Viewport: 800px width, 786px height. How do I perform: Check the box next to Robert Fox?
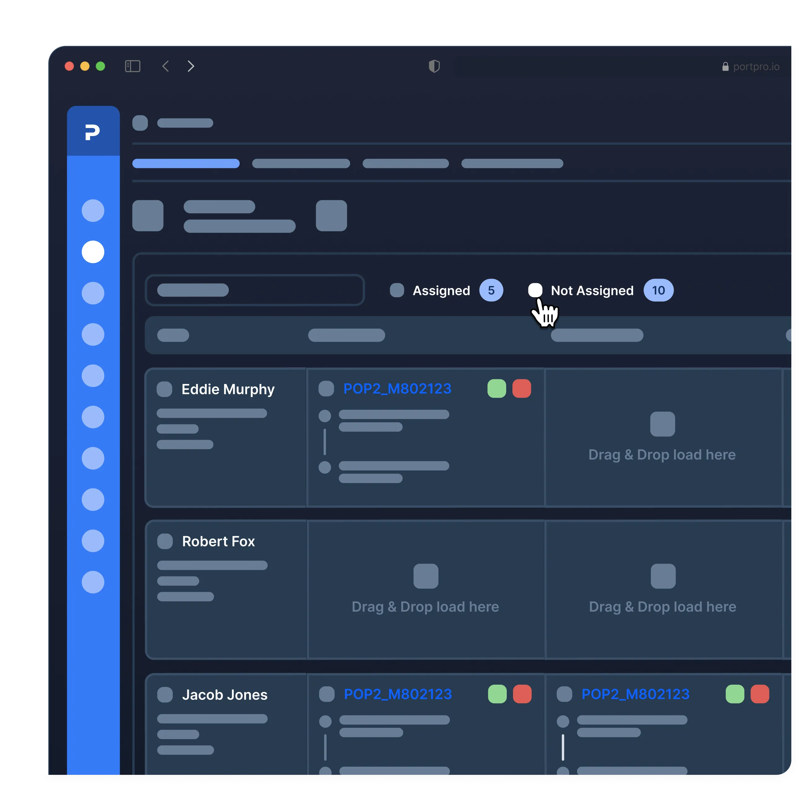(164, 541)
